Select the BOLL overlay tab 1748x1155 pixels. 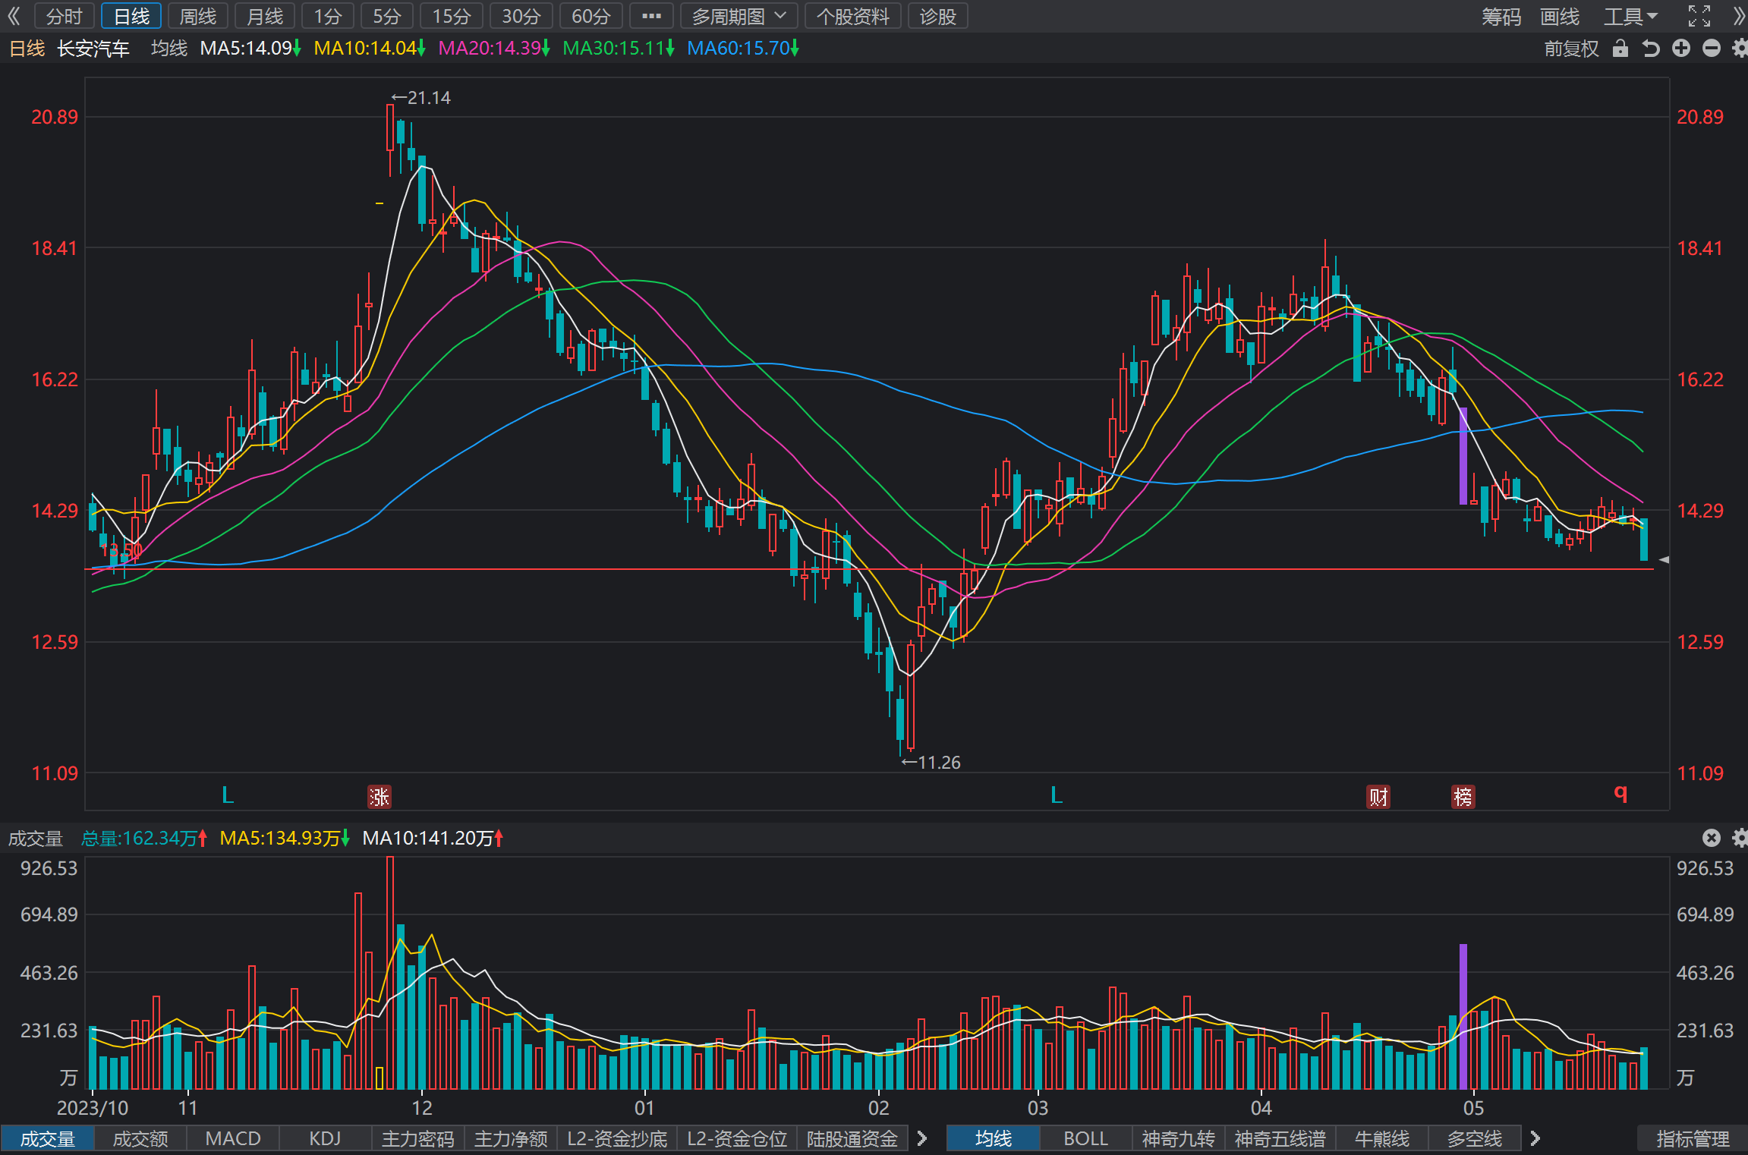(x=1086, y=1139)
